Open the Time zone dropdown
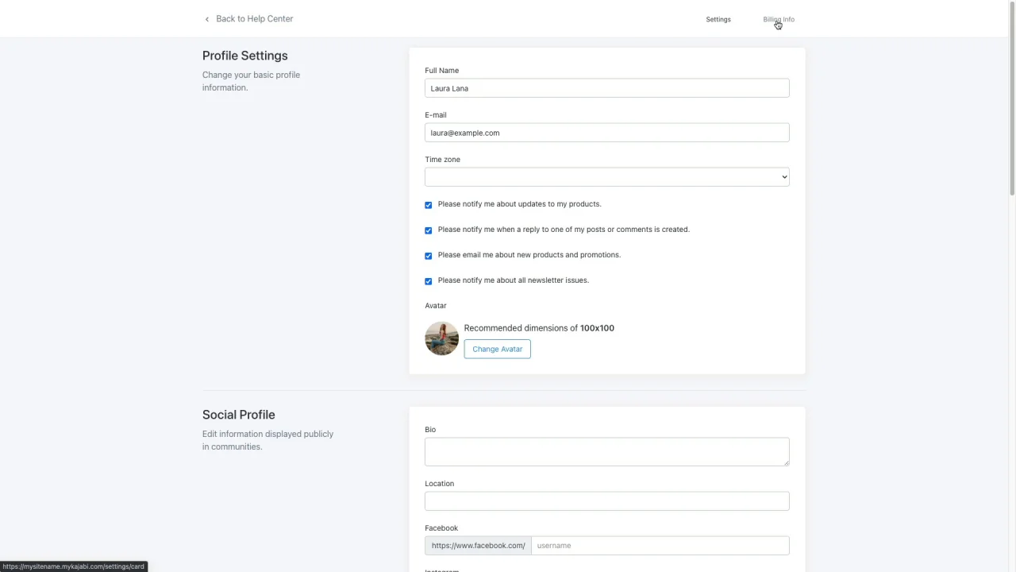The width and height of the screenshot is (1016, 572). pyautogui.click(x=606, y=177)
